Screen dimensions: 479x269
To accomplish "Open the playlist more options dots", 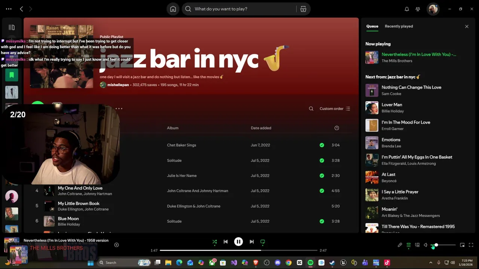I will 119,109.
